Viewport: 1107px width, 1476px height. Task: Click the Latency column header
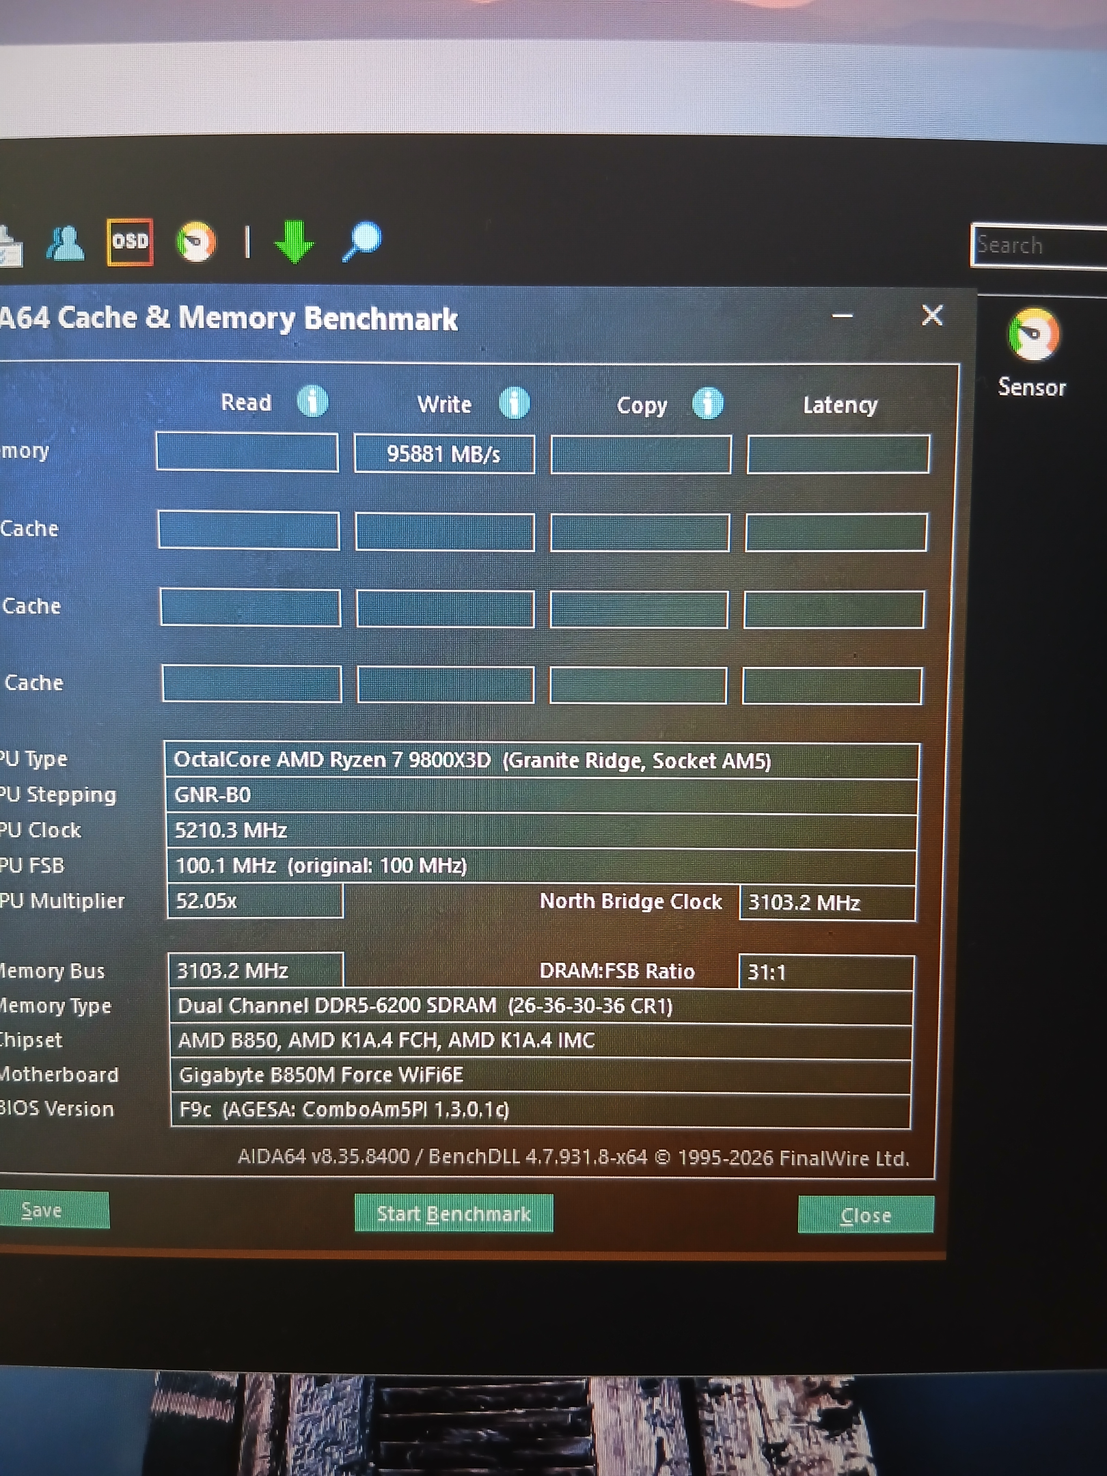(840, 405)
